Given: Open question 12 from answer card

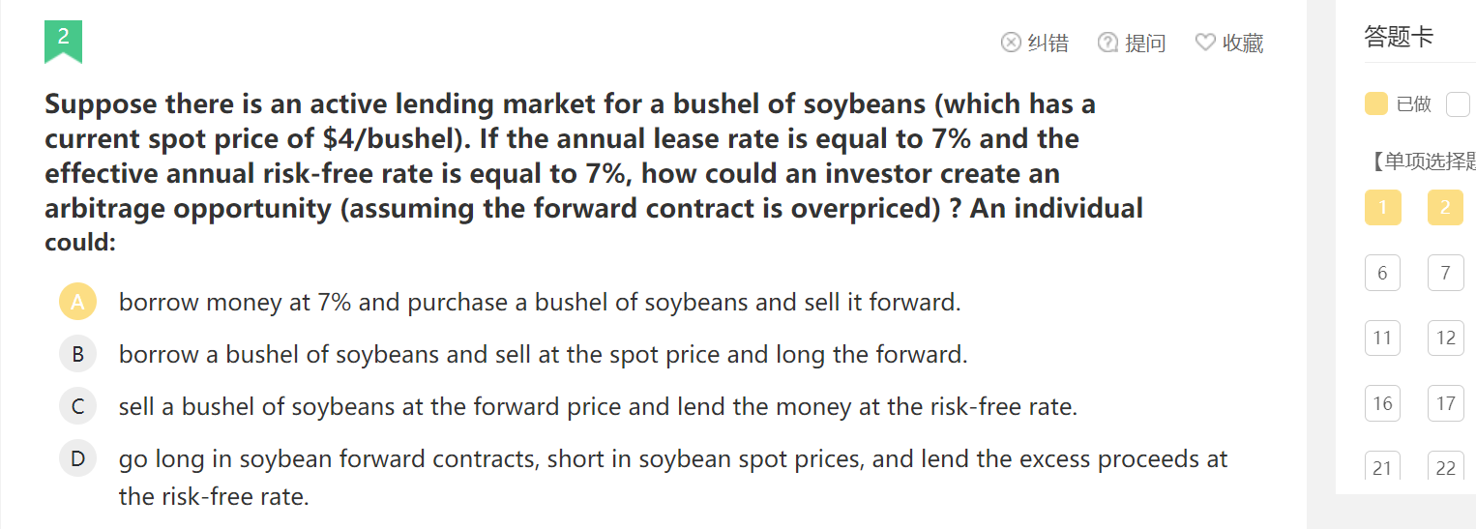Looking at the screenshot, I should point(1445,338).
